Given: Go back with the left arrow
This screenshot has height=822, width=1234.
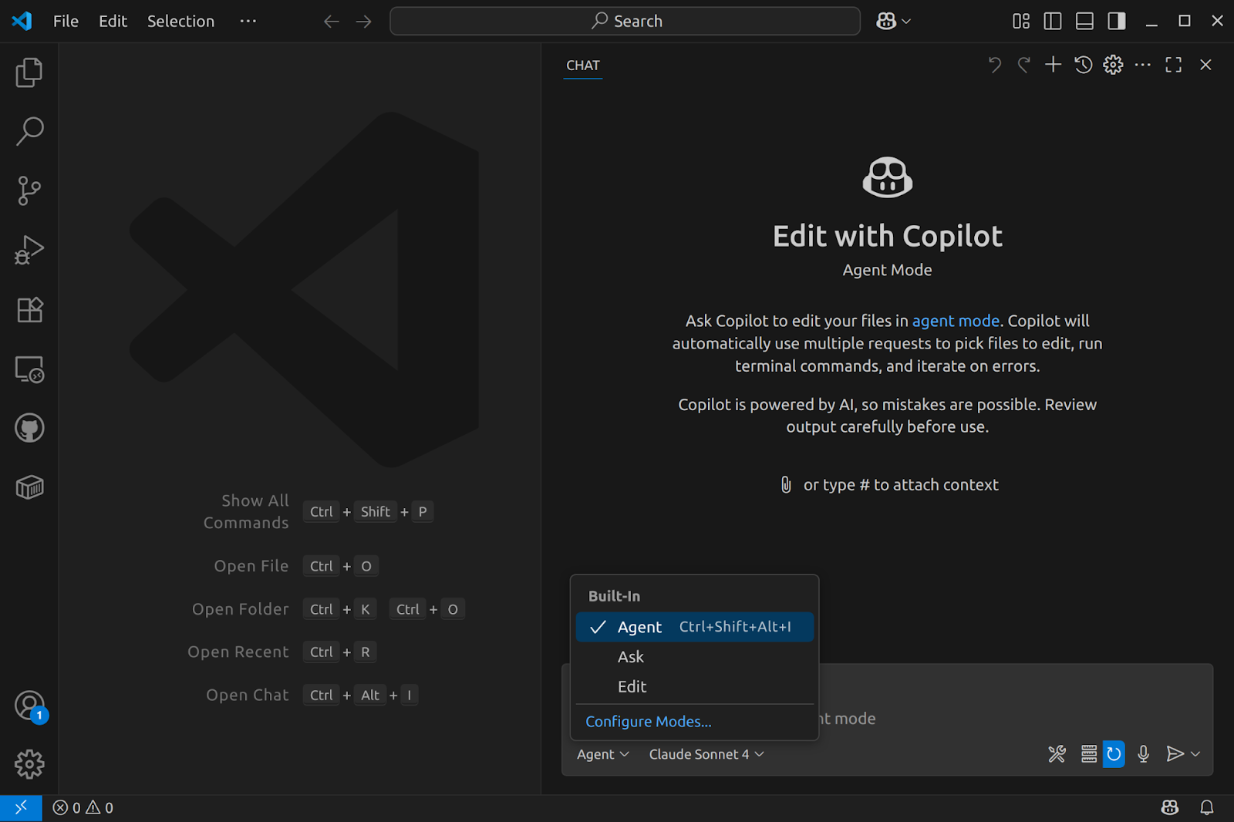Looking at the screenshot, I should point(332,22).
